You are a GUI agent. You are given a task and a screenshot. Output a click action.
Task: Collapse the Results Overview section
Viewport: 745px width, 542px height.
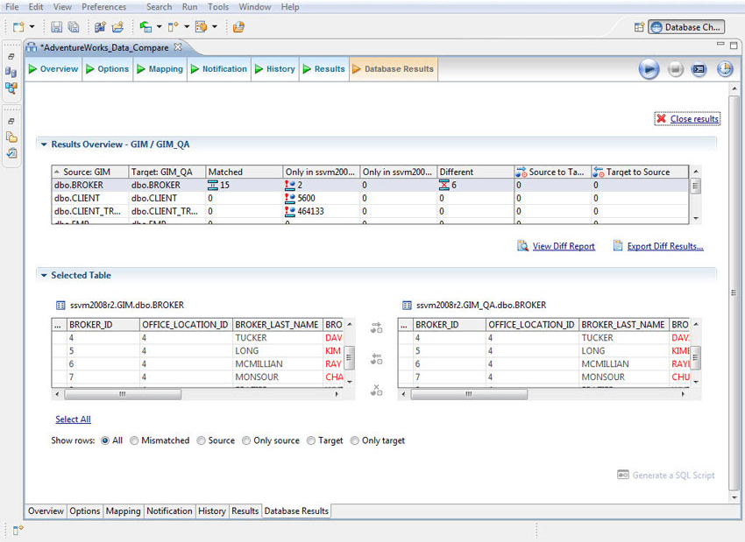pos(44,144)
